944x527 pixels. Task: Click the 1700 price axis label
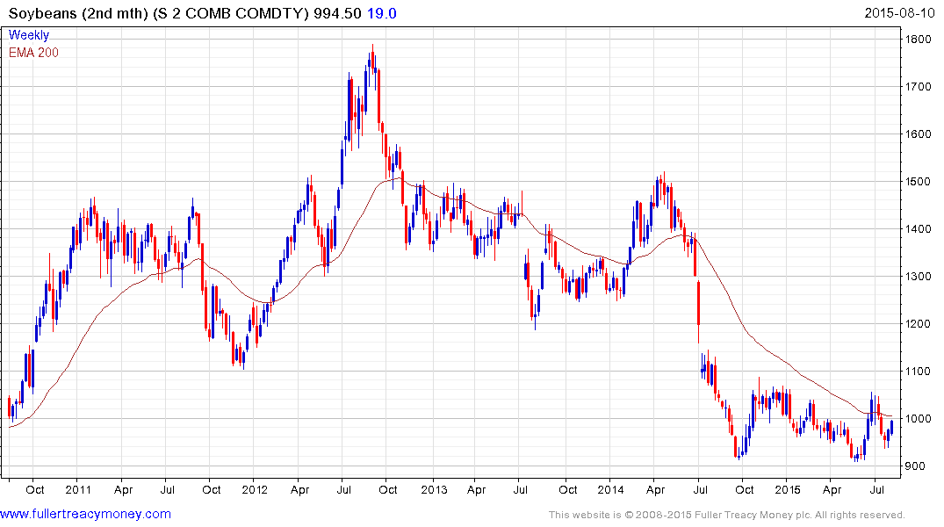[919, 87]
